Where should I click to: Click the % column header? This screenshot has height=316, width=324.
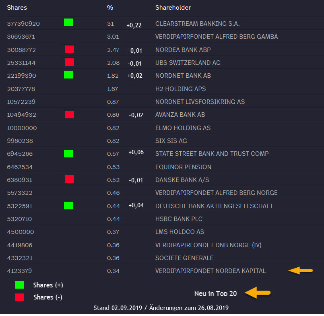point(110,8)
